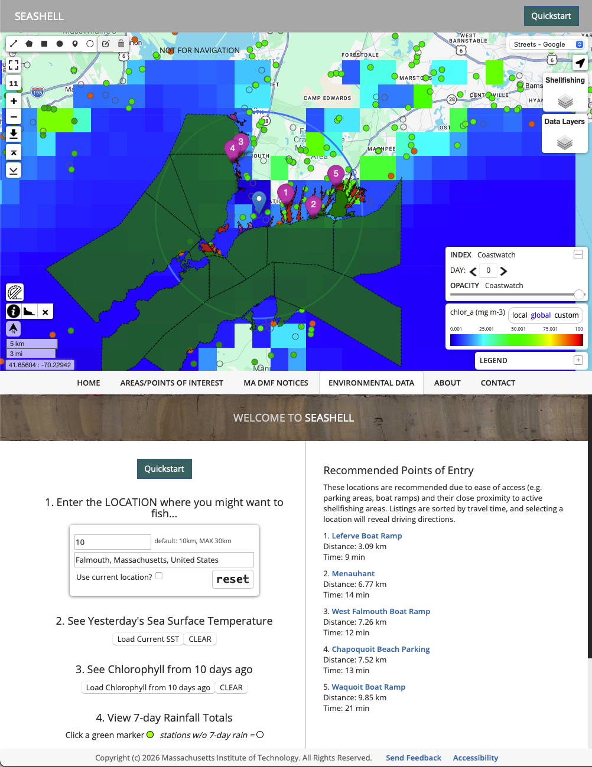Click the chlorophyll color scale bar
The image size is (592, 767).
point(516,340)
